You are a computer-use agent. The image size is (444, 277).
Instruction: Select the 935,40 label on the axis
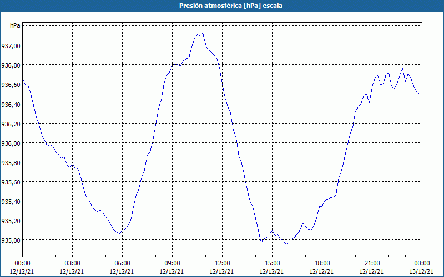pos(11,202)
